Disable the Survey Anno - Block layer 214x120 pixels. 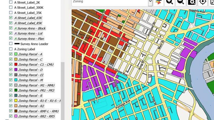pyautogui.click(x=11, y=28)
